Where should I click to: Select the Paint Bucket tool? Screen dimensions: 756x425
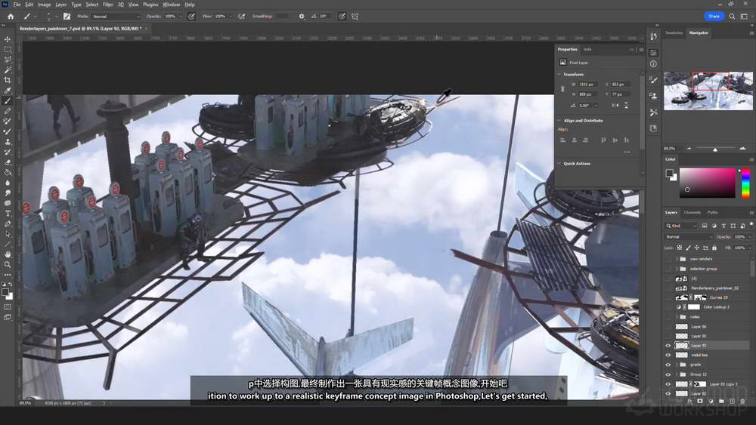(8, 172)
